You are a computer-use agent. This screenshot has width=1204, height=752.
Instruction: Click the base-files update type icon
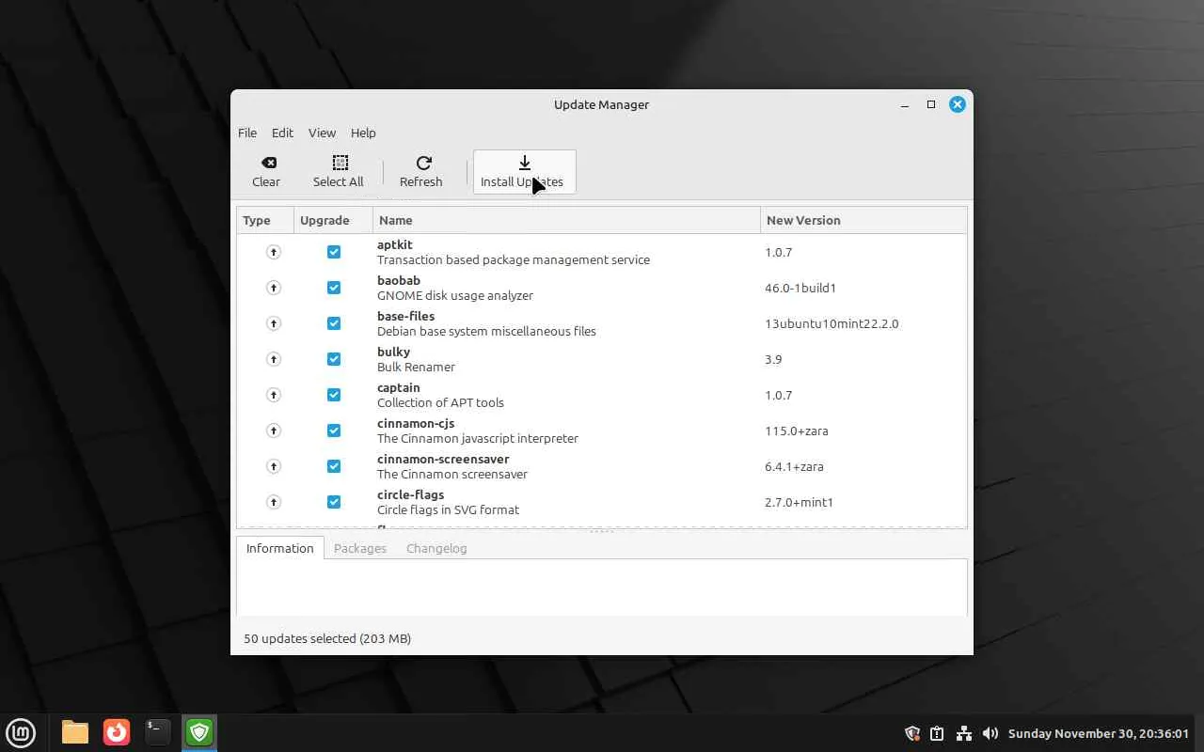(x=274, y=323)
